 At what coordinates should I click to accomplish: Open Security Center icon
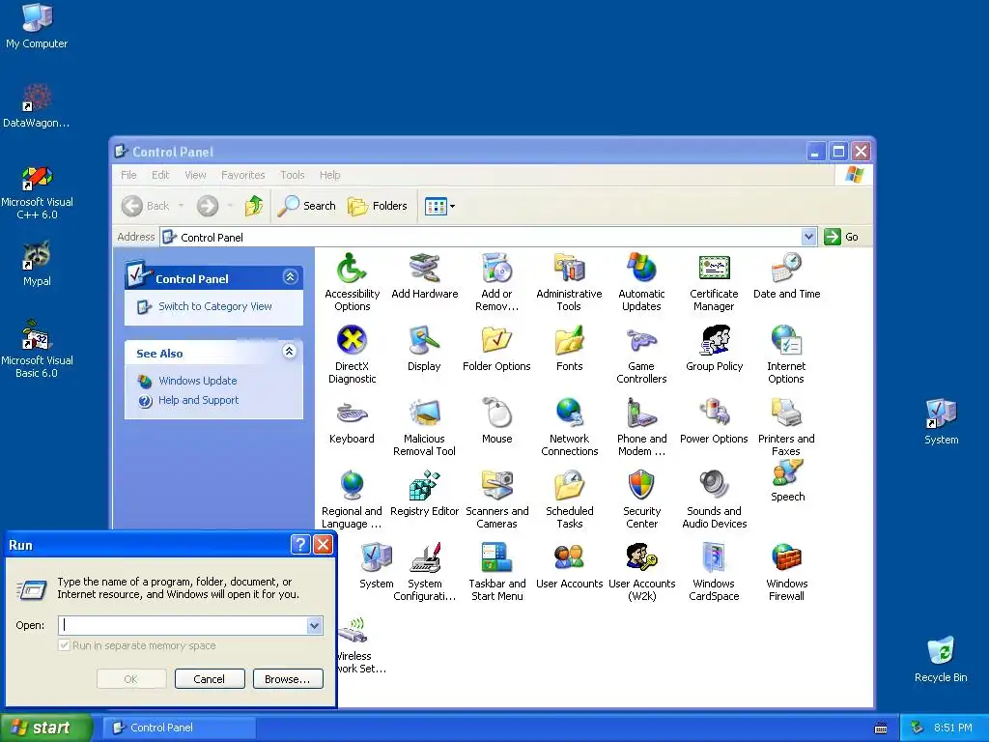(x=641, y=499)
